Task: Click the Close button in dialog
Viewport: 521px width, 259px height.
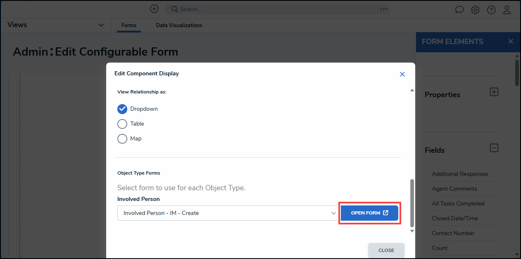Action: tap(386, 250)
